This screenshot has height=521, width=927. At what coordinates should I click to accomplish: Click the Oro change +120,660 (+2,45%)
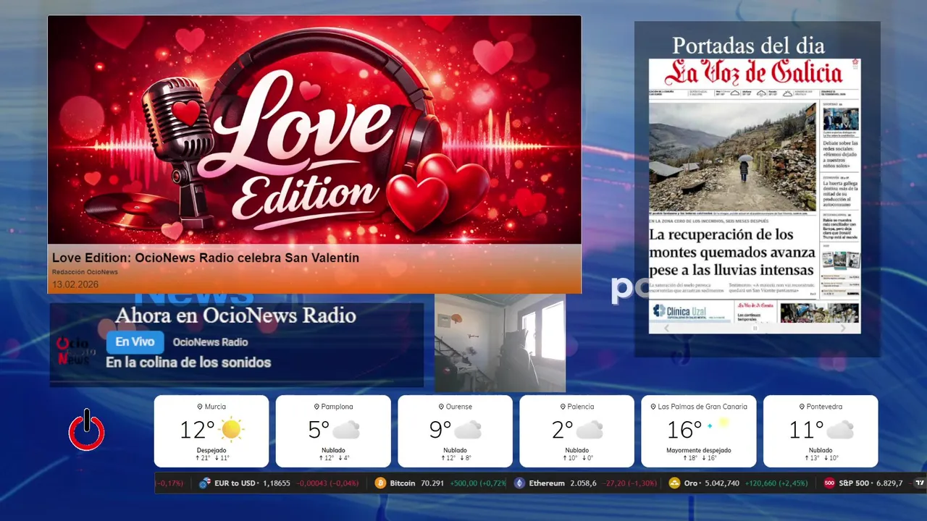pos(778,483)
